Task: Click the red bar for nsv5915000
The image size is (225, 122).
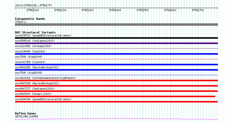Action: [115, 96]
